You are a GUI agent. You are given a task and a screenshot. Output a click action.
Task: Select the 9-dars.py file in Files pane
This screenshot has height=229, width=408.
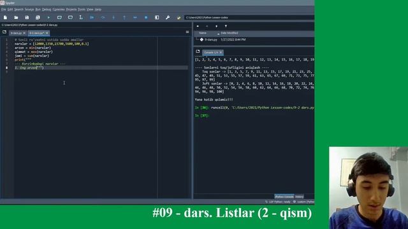211,39
